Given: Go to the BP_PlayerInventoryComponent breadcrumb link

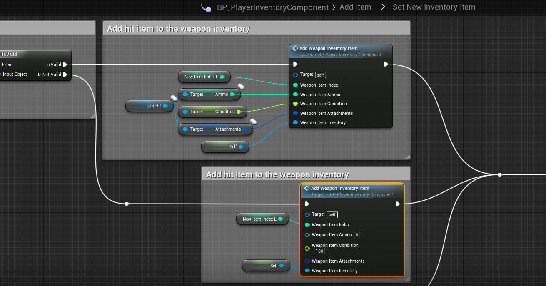Looking at the screenshot, I should click(x=272, y=7).
